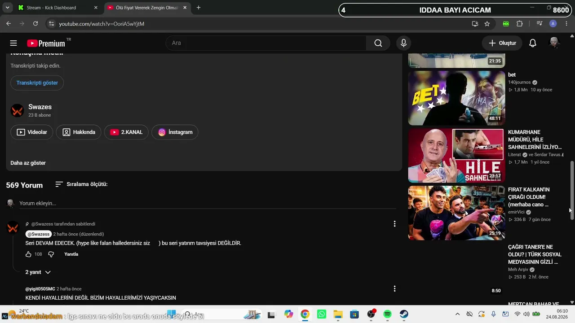Open options menu on the pinned comment
Viewport: 575px width, 323px height.
(x=394, y=224)
